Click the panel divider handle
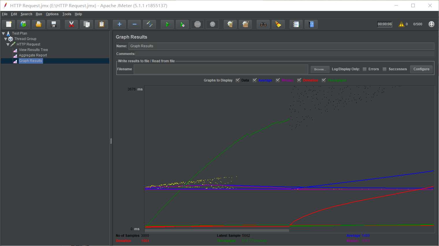The image size is (439, 246). point(111,141)
